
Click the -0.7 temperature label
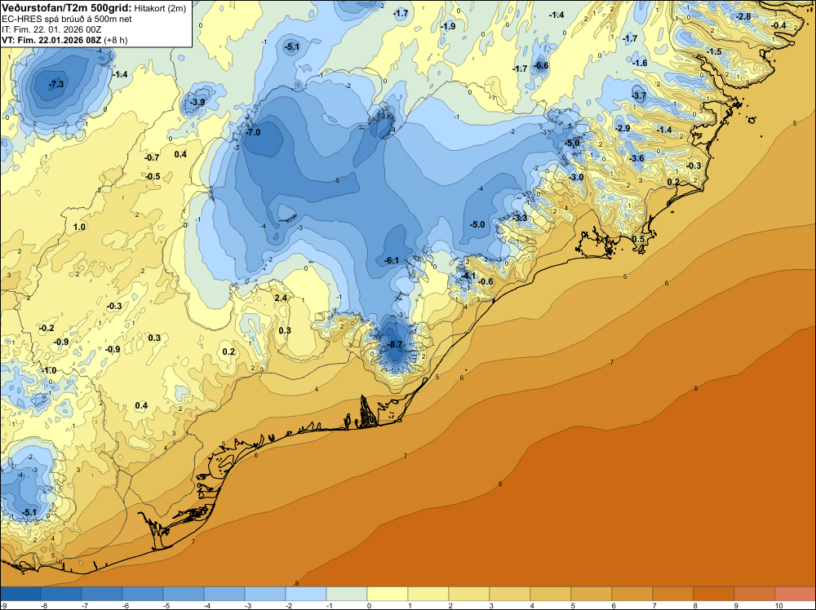click(x=152, y=157)
